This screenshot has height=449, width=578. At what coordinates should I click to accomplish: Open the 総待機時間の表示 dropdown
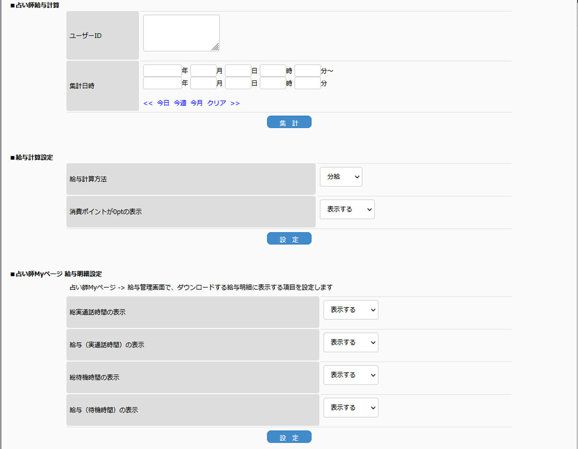pos(350,375)
